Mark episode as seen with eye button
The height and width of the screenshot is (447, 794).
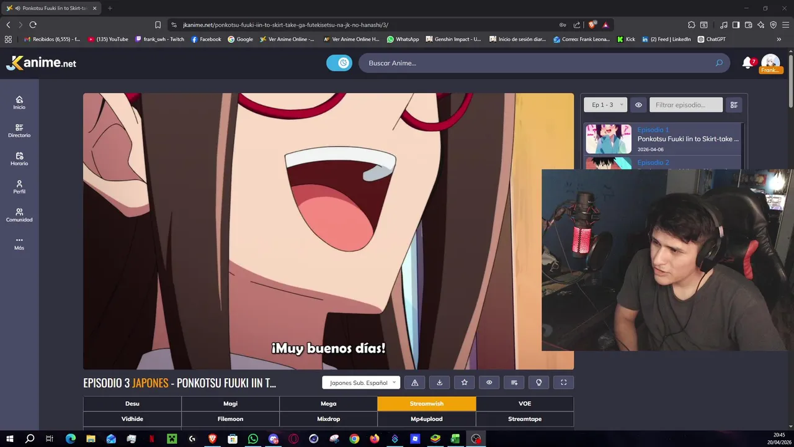489,382
